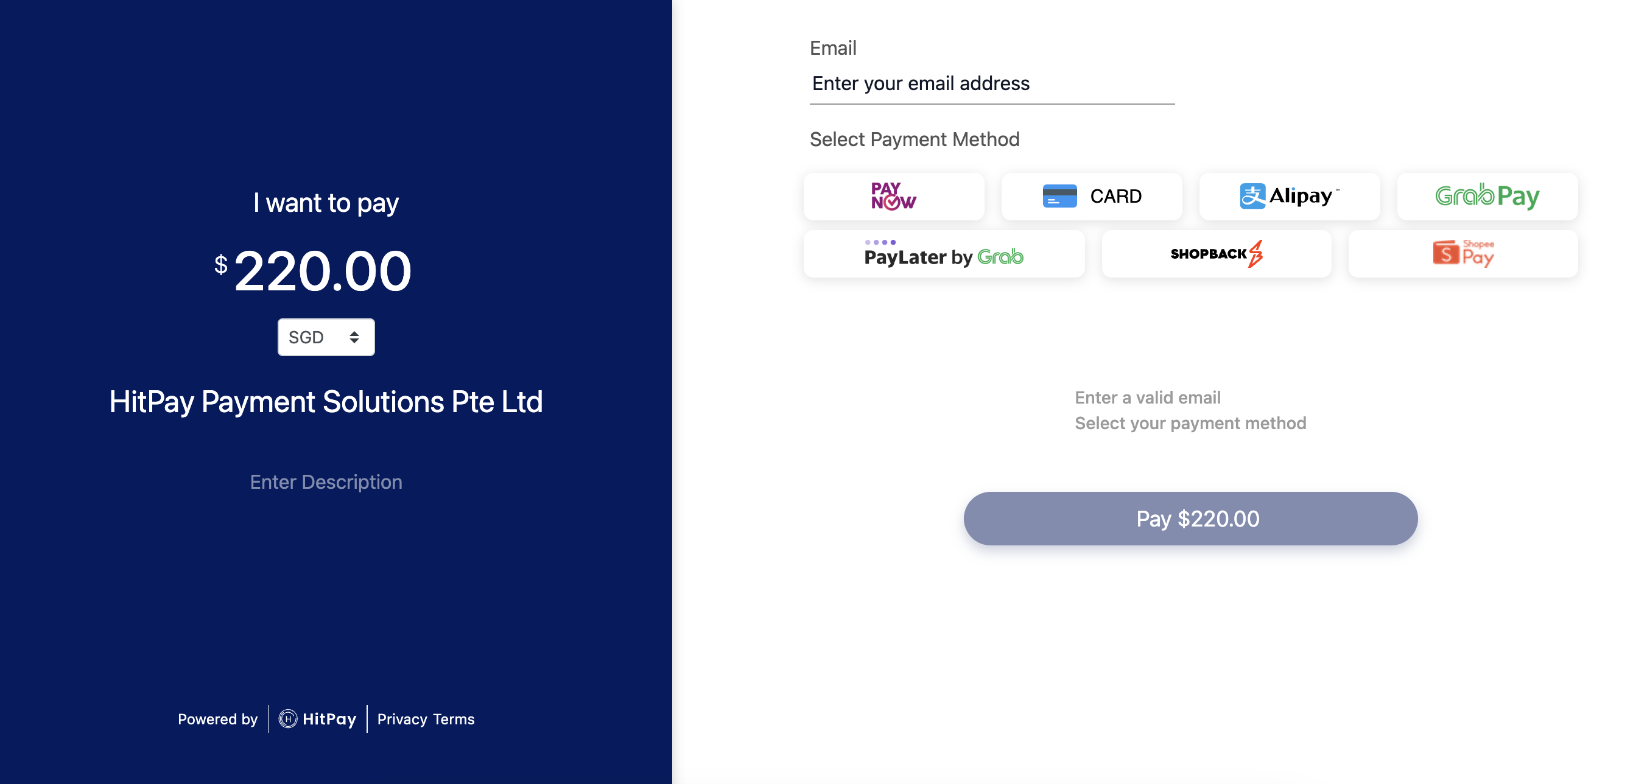Choose the ShopBack payment method
The height and width of the screenshot is (784, 1633).
coord(1216,253)
